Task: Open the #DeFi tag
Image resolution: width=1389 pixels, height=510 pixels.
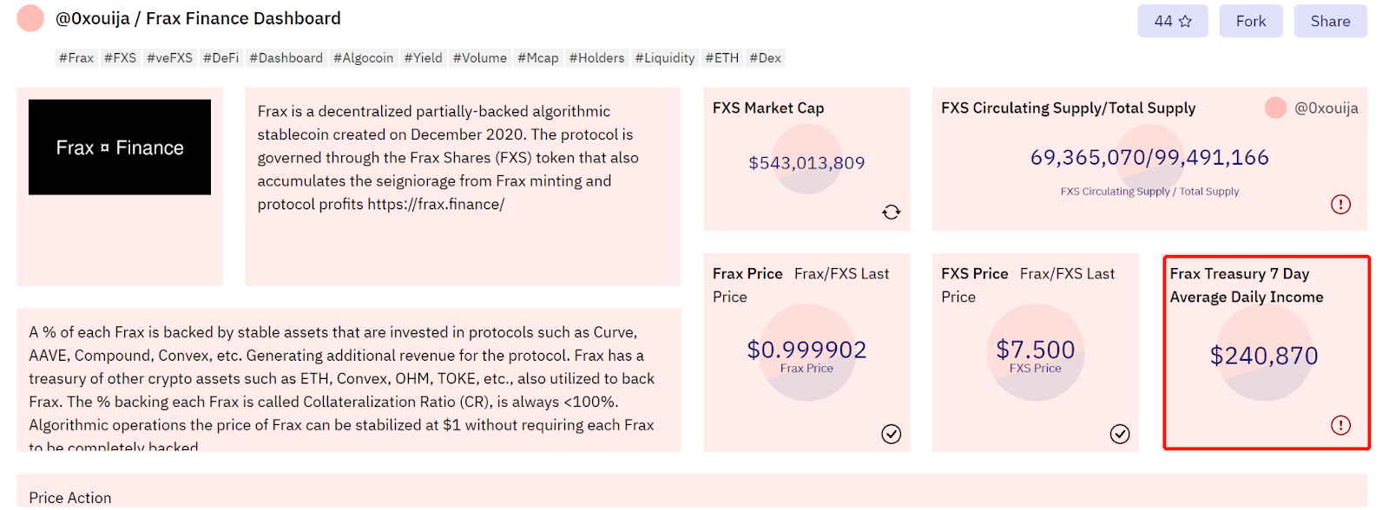Action: pos(221,58)
